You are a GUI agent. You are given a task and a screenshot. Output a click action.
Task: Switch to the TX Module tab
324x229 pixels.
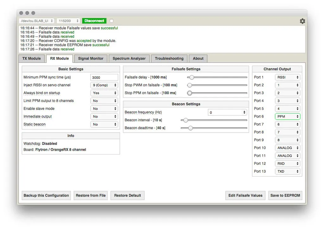pos(32,58)
